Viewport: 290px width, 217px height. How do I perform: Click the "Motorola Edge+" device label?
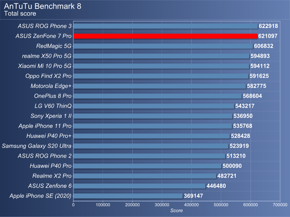(x=51, y=86)
